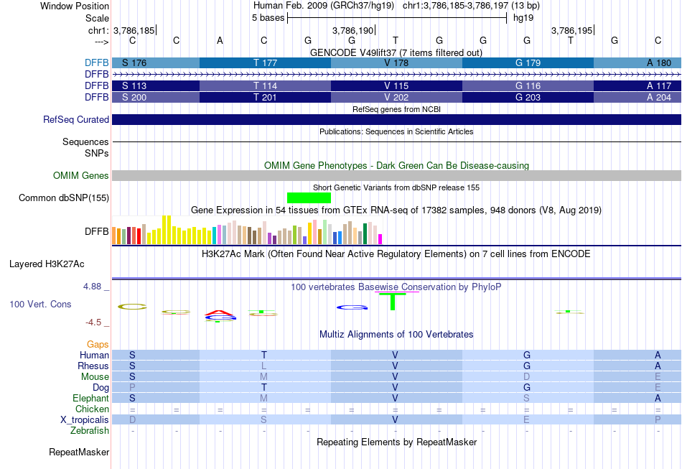Click the 'Window Position' track label
The height and width of the screenshot is (469, 682).
tap(75, 6)
